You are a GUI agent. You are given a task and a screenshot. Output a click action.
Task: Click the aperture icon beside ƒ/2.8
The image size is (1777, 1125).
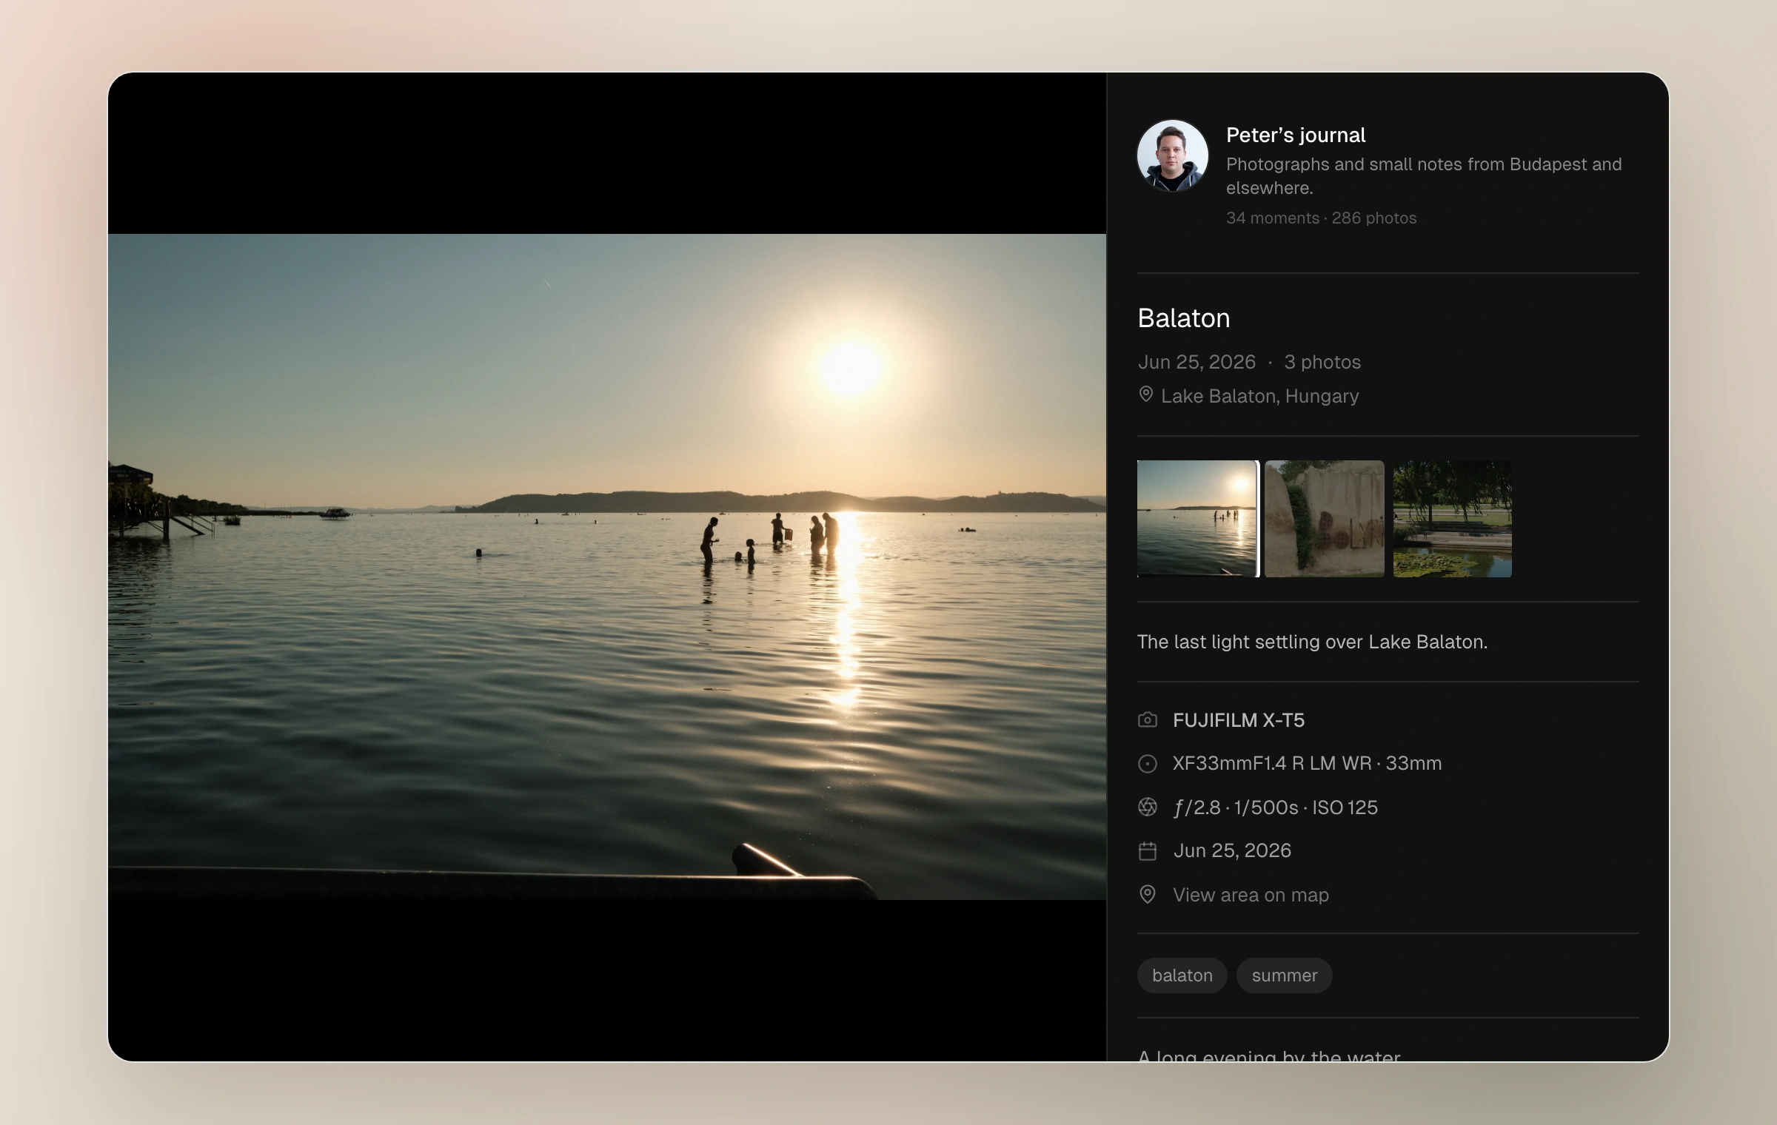coord(1148,807)
